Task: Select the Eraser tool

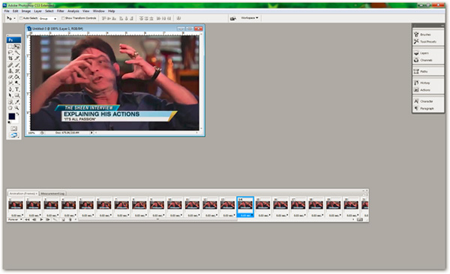Action: tap(10, 77)
